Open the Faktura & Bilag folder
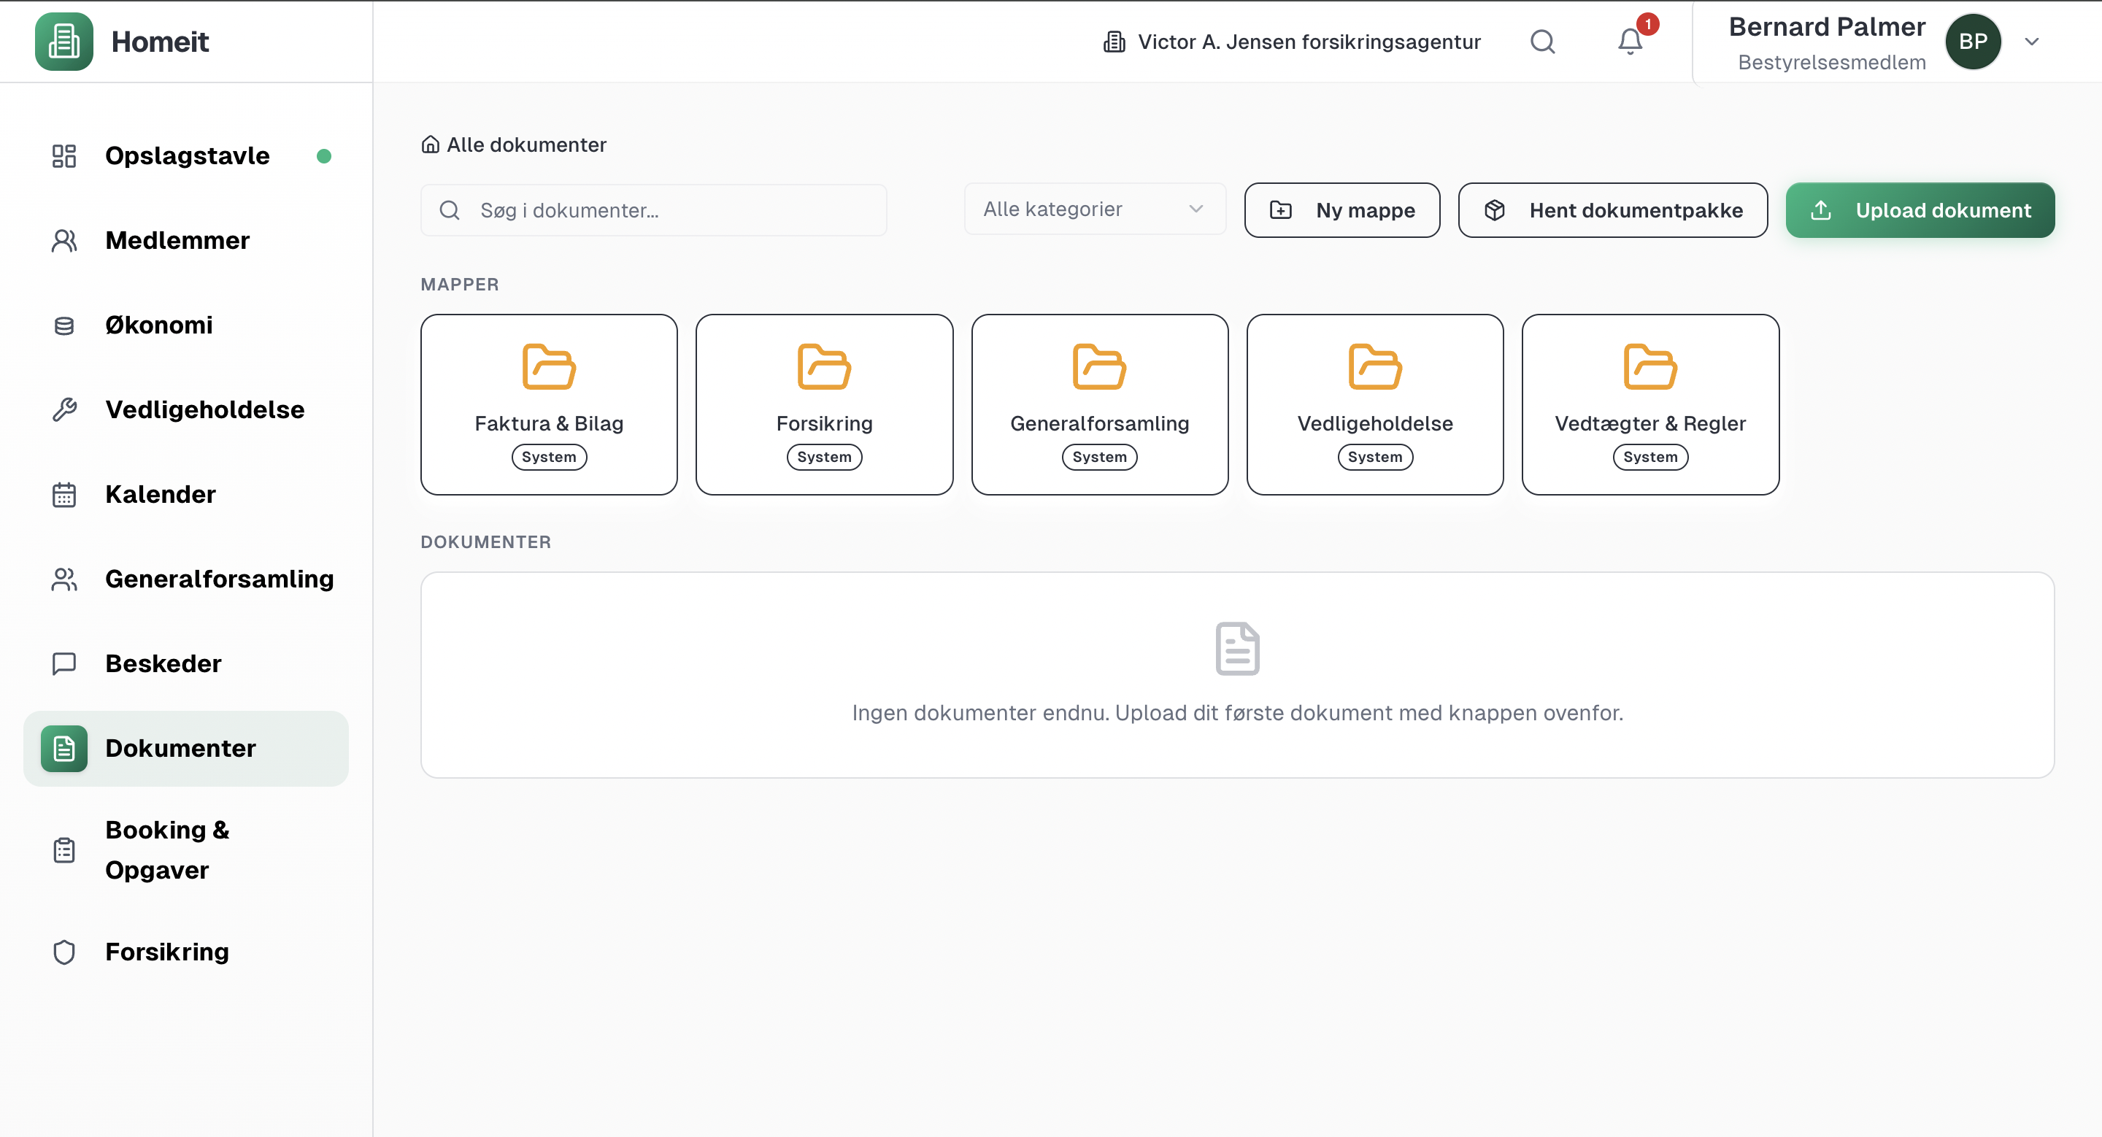Viewport: 2102px width, 1137px height. [x=548, y=404]
